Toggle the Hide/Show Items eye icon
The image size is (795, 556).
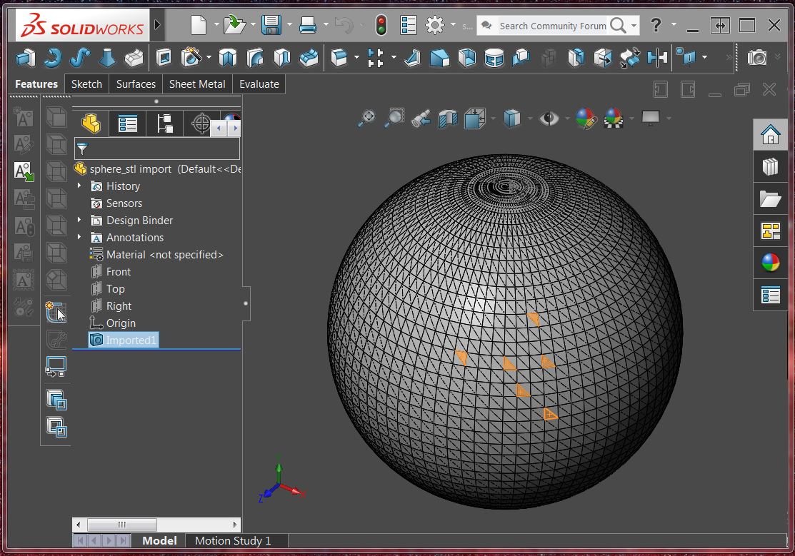[x=549, y=118]
